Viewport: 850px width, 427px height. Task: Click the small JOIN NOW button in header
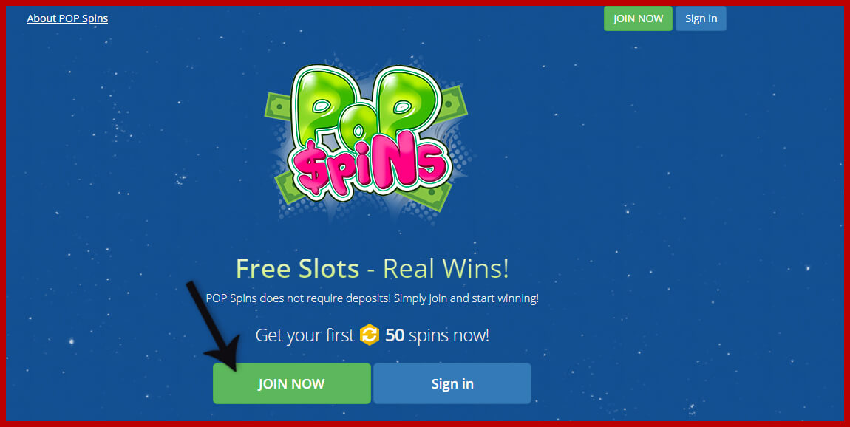pyautogui.click(x=638, y=18)
